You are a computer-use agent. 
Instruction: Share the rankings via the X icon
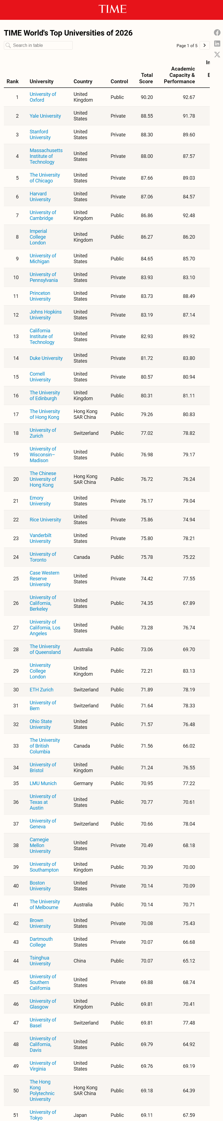217,54
